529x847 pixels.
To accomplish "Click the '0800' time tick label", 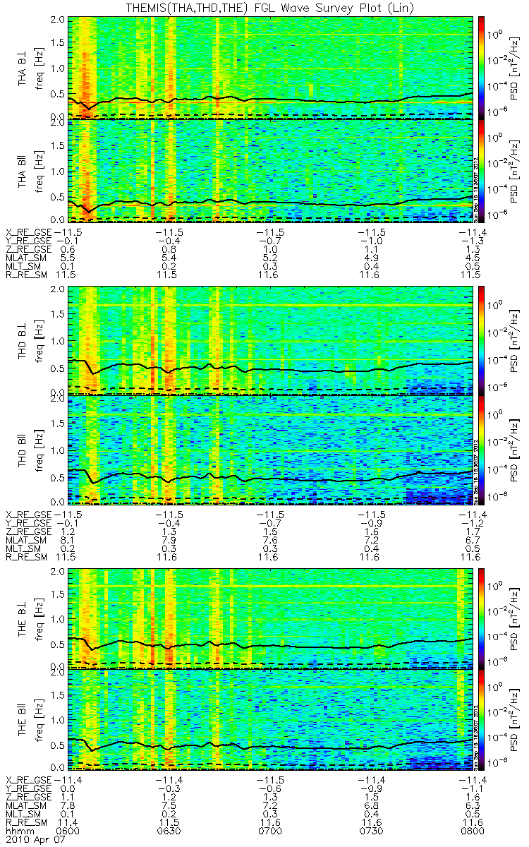I will coord(473,831).
